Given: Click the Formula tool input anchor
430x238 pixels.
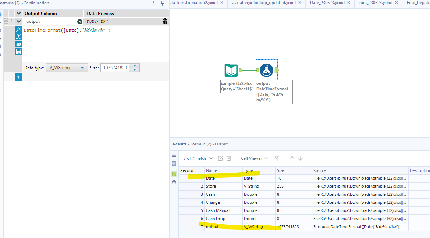Looking at the screenshot, I should click(257, 71).
